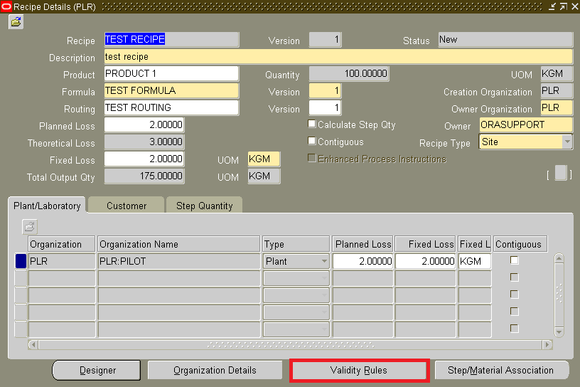Image resolution: width=580 pixels, height=387 pixels.
Task: Switch to the Customer tab
Action: [x=127, y=206]
